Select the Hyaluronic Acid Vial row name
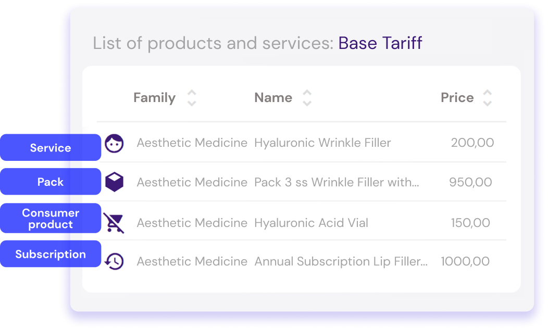This screenshot has height=329, width=548. [311, 222]
